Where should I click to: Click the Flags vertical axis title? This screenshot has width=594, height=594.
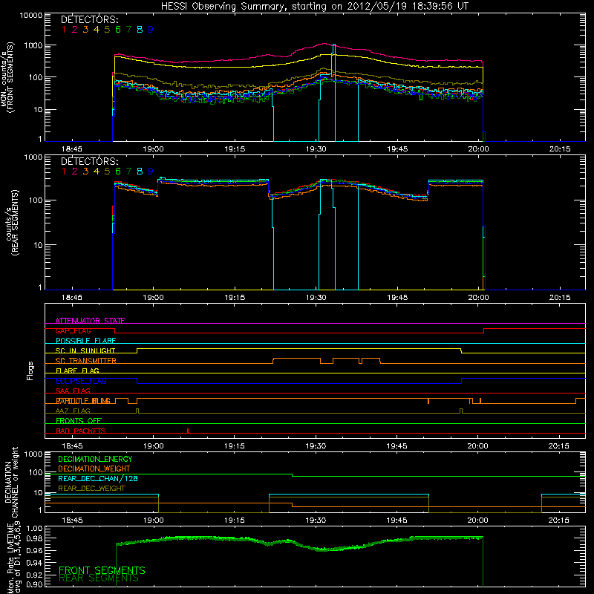[30, 371]
